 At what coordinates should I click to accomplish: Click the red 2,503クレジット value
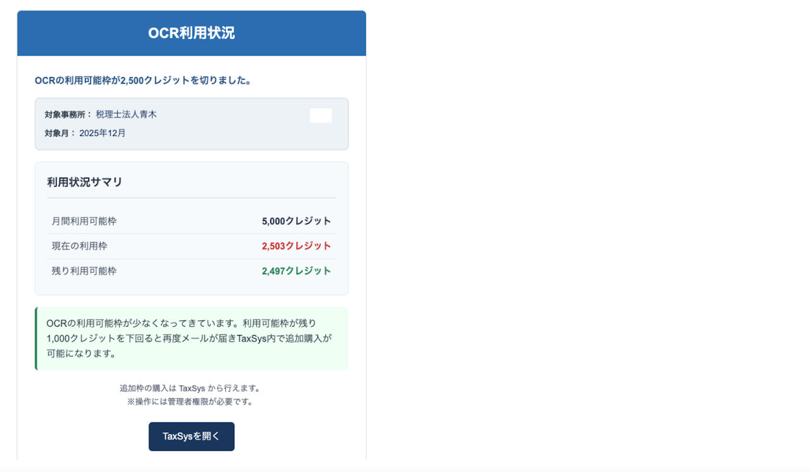click(296, 246)
